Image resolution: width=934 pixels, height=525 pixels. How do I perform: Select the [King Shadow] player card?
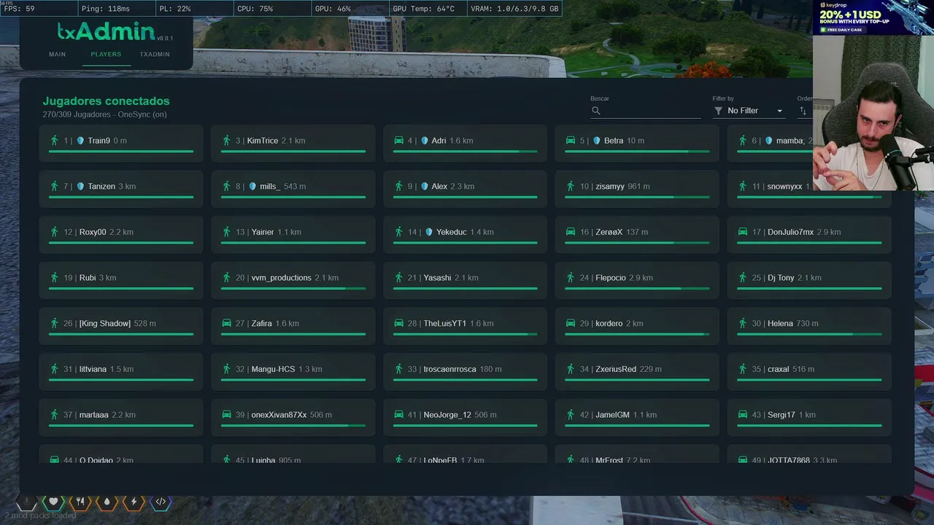click(121, 327)
